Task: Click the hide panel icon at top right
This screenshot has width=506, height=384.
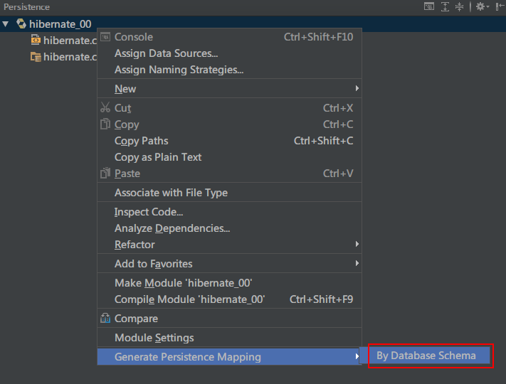Action: (x=500, y=7)
